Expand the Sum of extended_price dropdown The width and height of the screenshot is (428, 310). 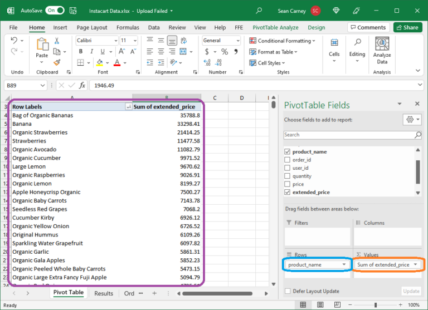click(416, 264)
